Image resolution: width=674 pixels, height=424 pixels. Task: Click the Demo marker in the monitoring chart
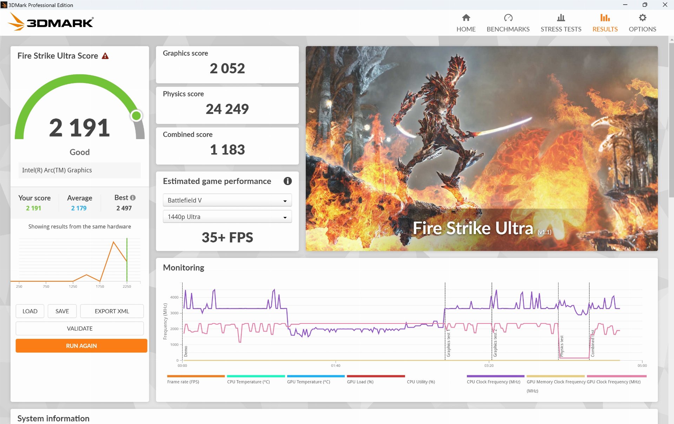click(186, 351)
